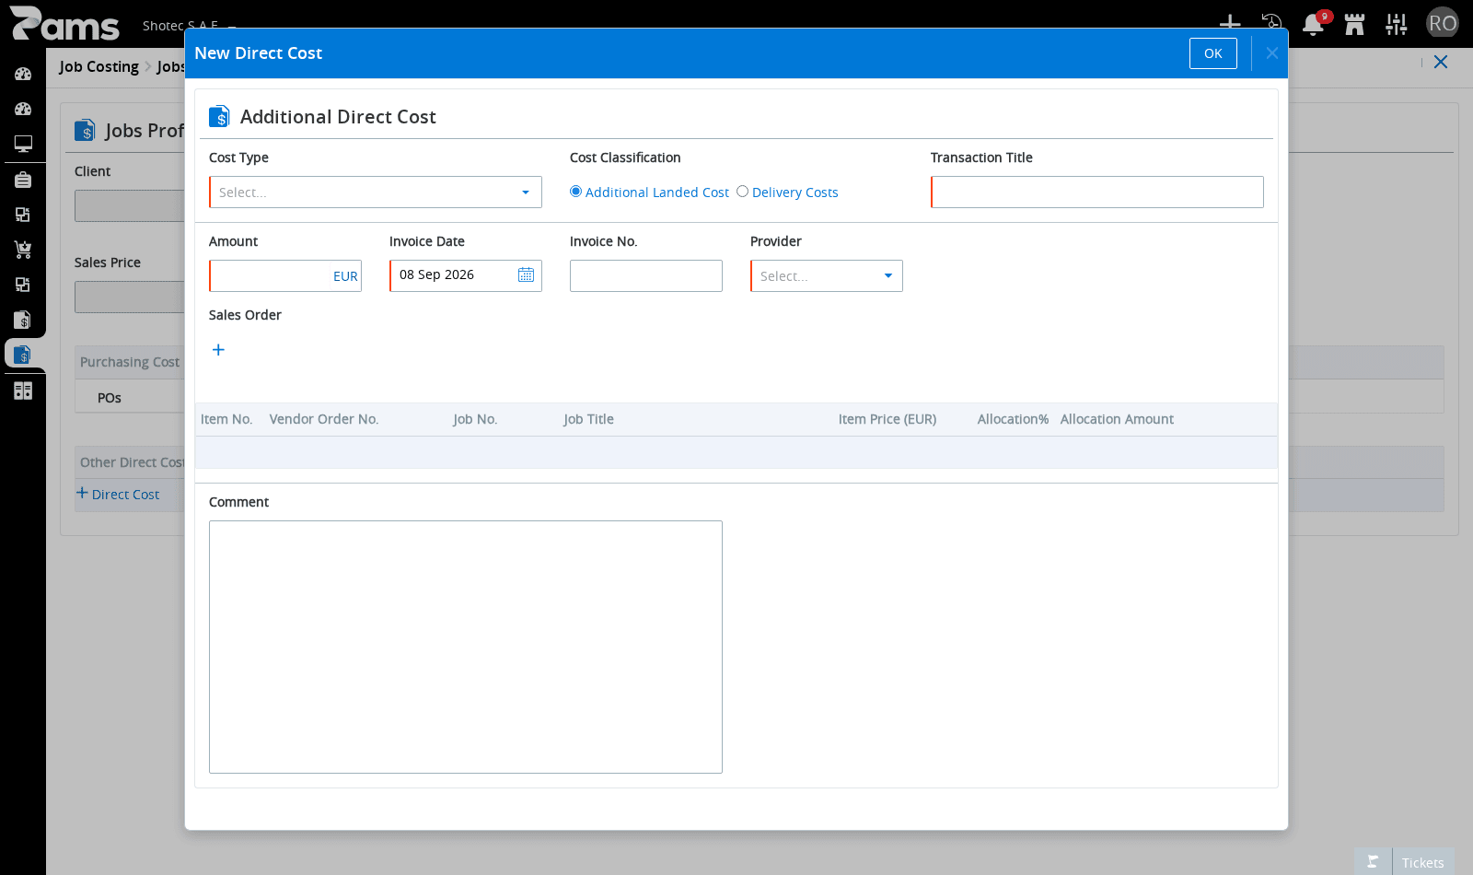
Task: Click the EUR currency label
Action: coord(345,276)
